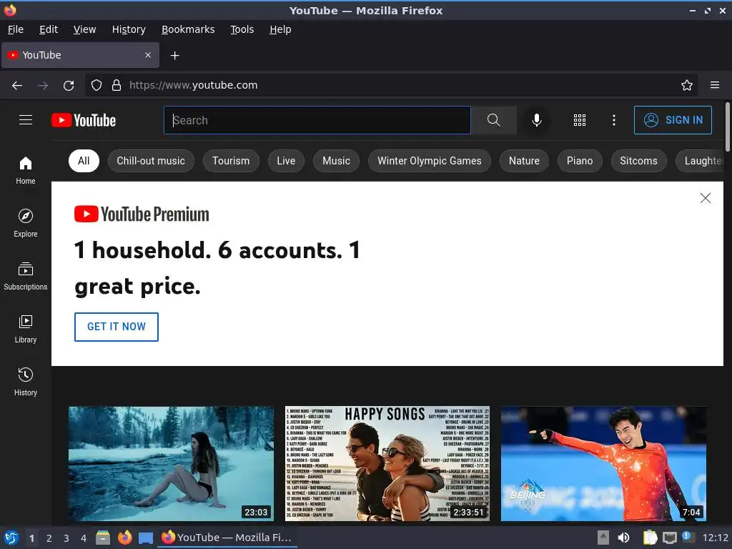
Task: Click the URL address bar
Action: [391, 86]
